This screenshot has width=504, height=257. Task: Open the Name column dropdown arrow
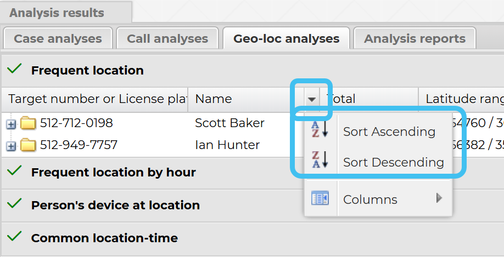pyautogui.click(x=312, y=99)
